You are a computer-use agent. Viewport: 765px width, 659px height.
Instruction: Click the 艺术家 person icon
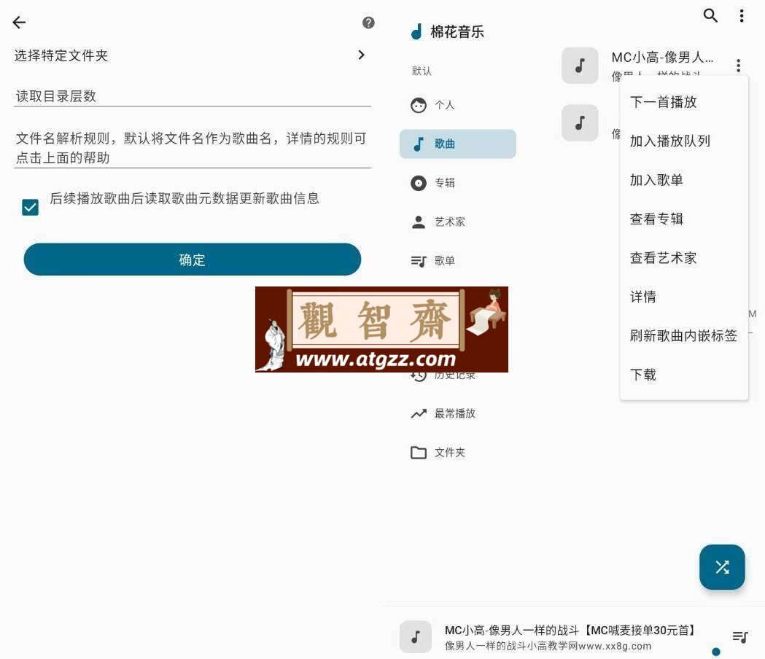coord(418,222)
